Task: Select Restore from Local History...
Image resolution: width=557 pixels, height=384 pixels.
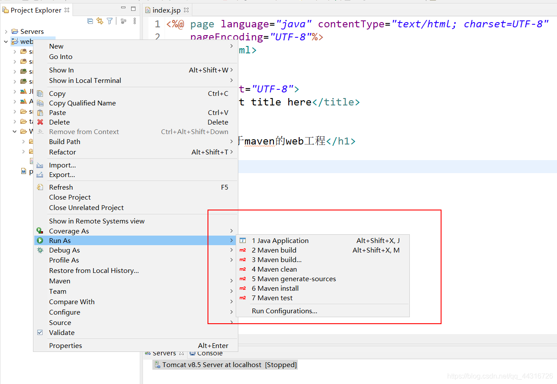Action: (x=135, y=271)
